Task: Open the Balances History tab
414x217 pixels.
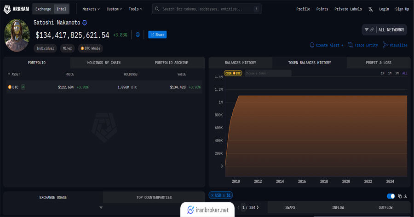Action: [x=241, y=63]
